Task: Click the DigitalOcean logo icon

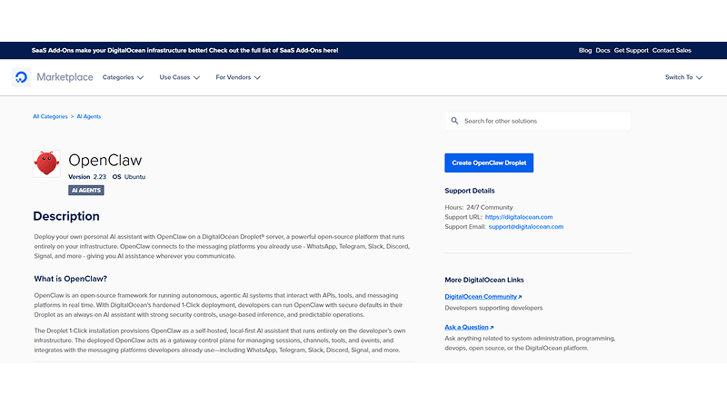Action: coord(21,77)
